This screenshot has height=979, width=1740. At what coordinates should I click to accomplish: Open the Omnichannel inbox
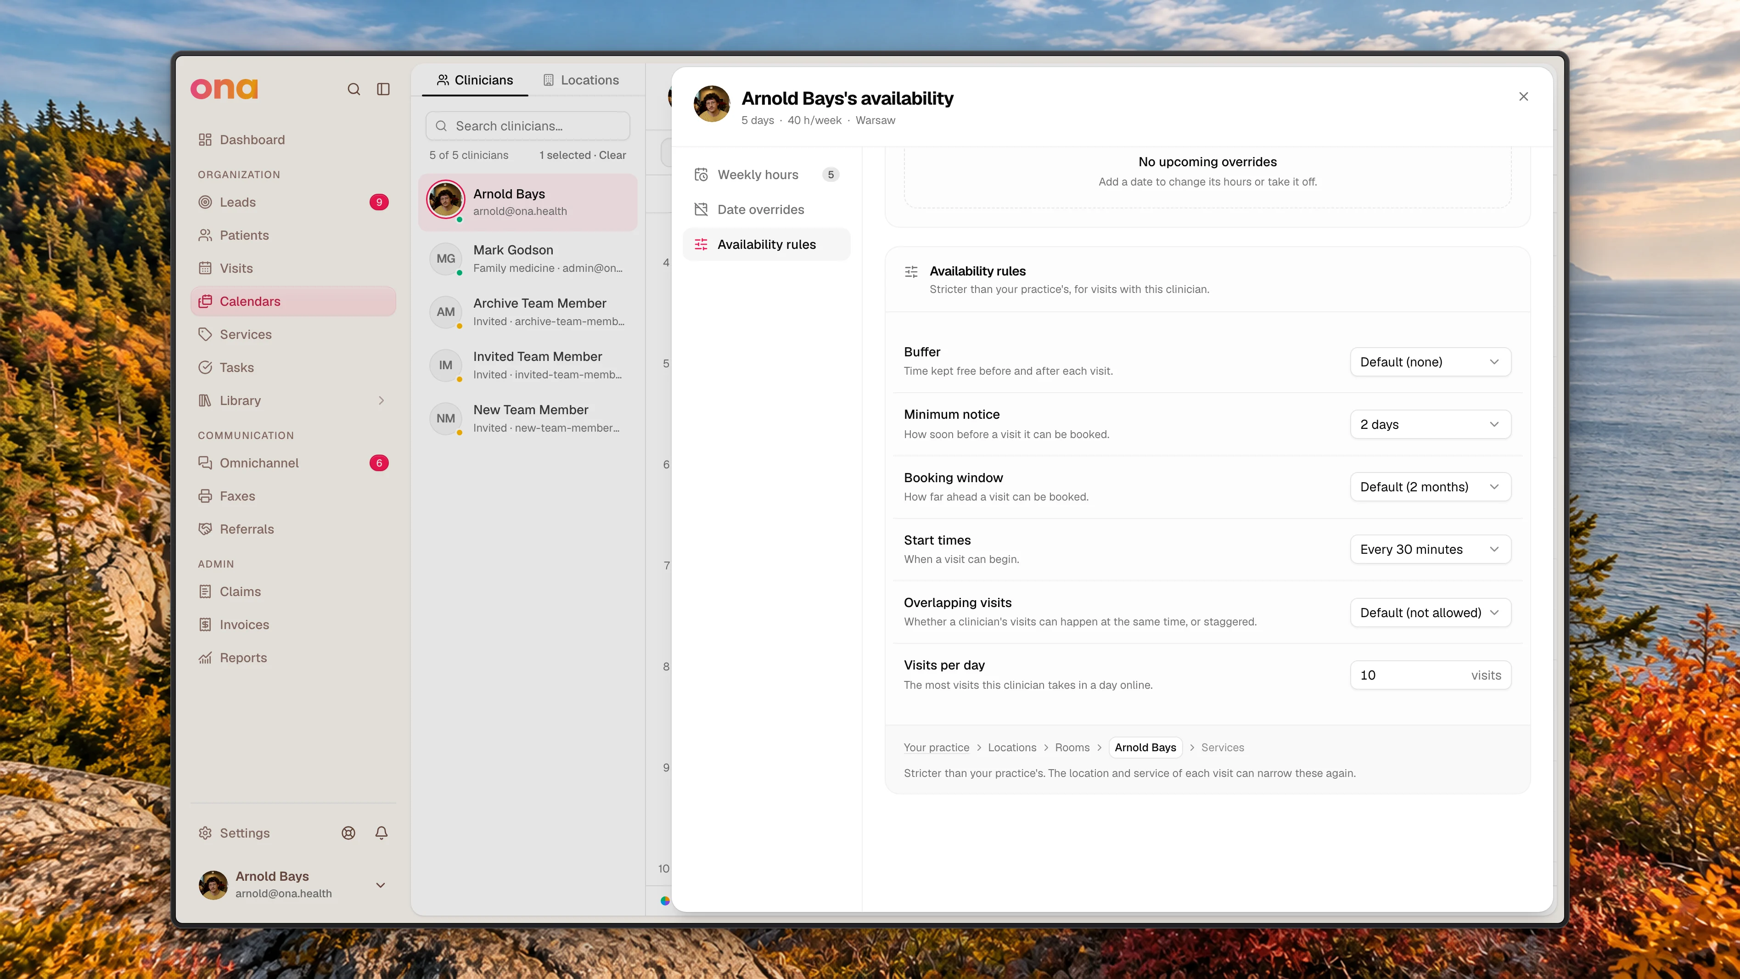point(293,463)
